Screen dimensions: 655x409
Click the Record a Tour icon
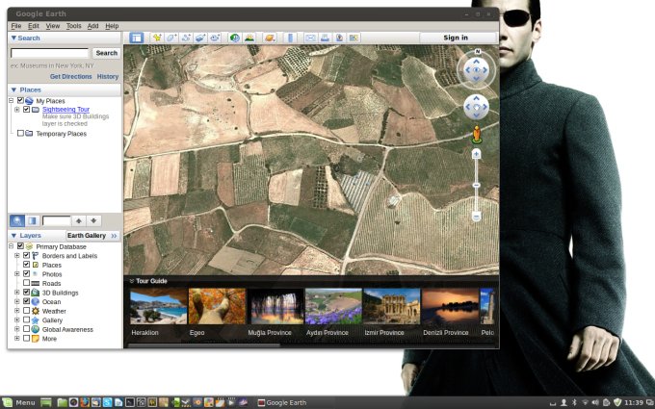215,38
